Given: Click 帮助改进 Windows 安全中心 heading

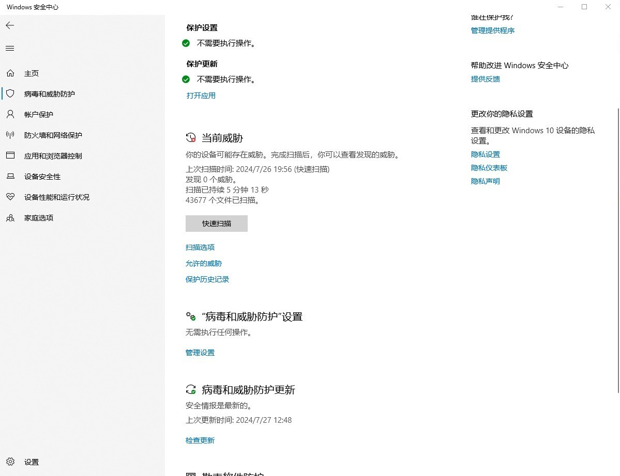Looking at the screenshot, I should click(520, 66).
